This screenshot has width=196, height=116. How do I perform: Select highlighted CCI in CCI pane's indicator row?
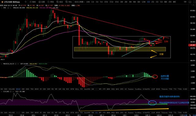pyautogui.click(x=96, y=113)
